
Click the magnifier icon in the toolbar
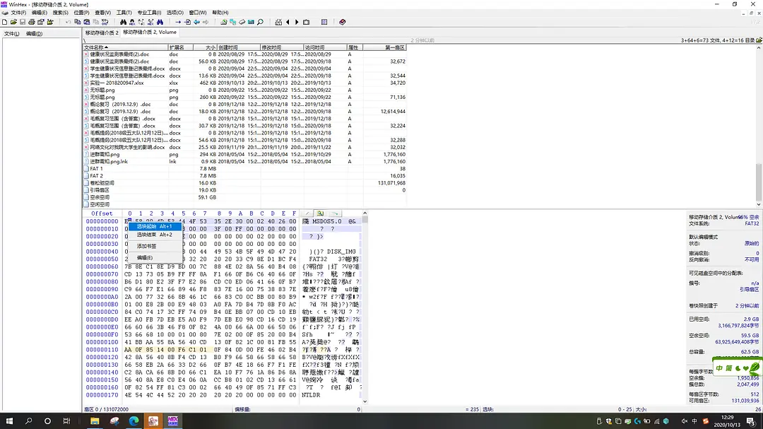(x=260, y=22)
